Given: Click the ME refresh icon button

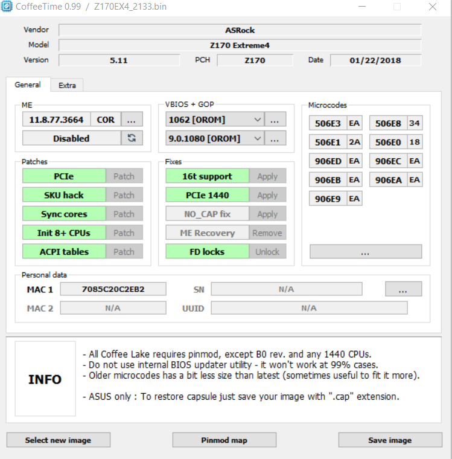Looking at the screenshot, I should pyautogui.click(x=132, y=138).
